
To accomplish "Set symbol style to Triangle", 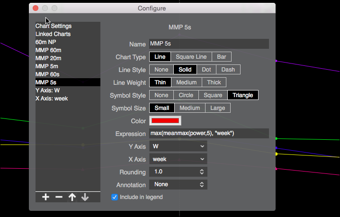I will [x=243, y=95].
